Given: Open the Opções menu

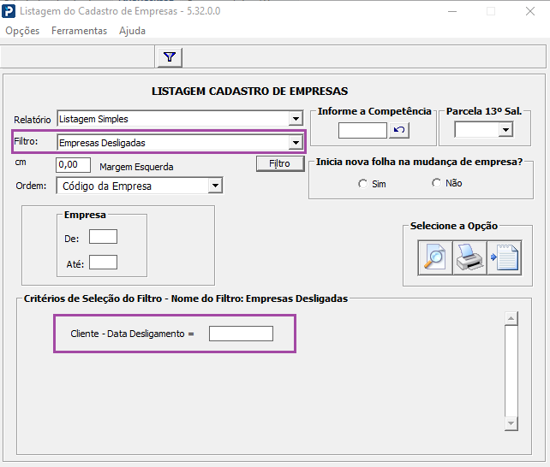Looking at the screenshot, I should tap(22, 31).
